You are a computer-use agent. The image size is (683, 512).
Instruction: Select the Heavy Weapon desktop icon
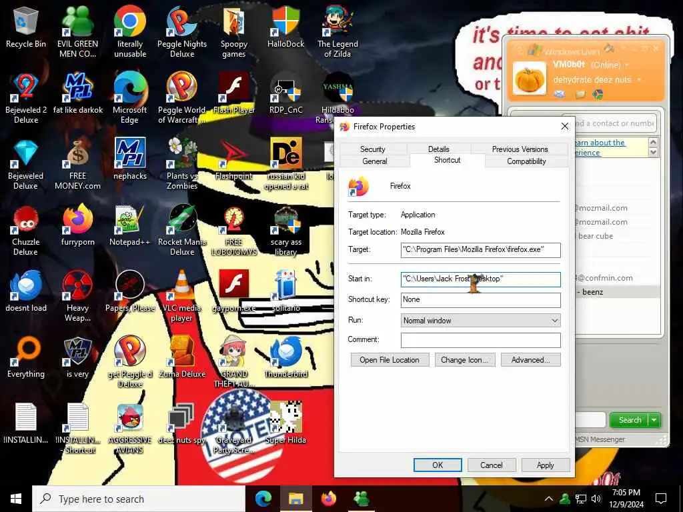pos(77,296)
